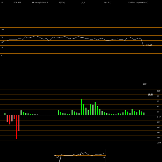Open the mini overview chart thumbnail at bottom
Viewport: 162px width, 162px height.
[80, 155]
